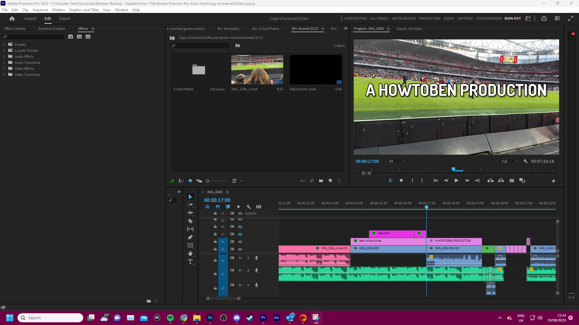Toggle Subtitle track visibility eye

pyautogui.click(x=240, y=213)
